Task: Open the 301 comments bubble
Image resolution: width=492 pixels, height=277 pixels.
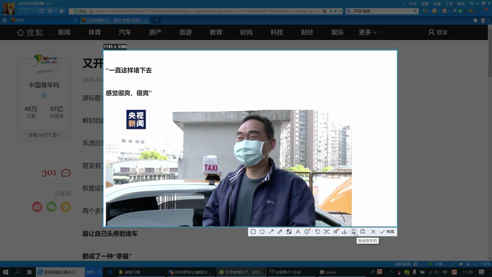Action: [66, 173]
